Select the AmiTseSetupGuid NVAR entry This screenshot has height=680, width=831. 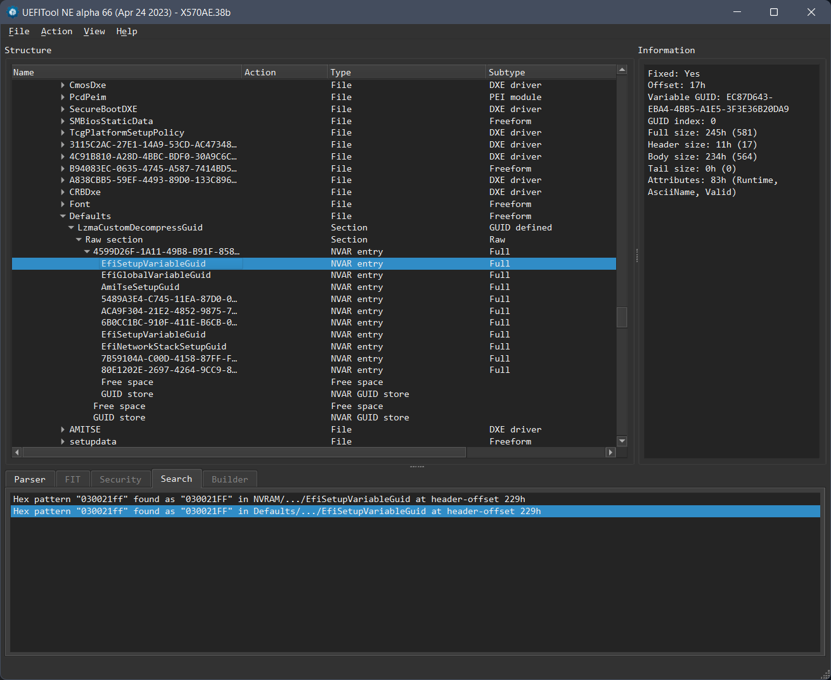click(x=140, y=287)
